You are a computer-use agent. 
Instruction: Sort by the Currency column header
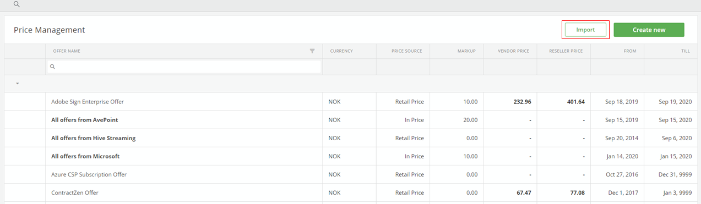coord(341,51)
